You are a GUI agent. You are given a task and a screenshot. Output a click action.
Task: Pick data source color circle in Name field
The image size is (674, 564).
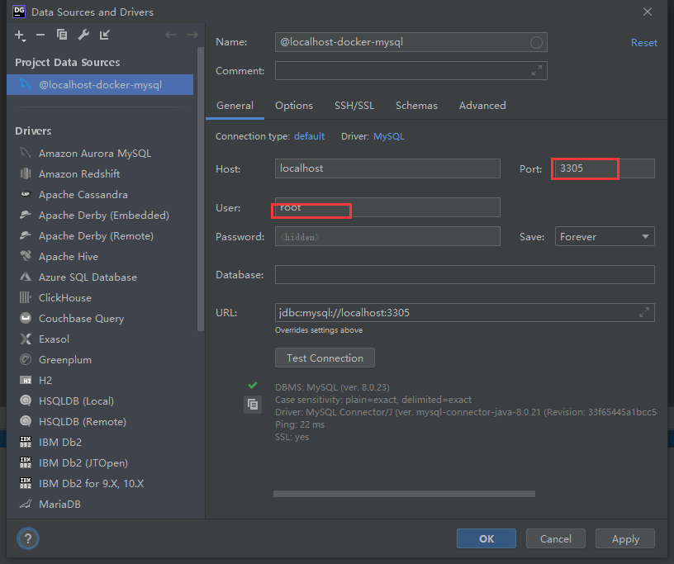[x=536, y=43]
